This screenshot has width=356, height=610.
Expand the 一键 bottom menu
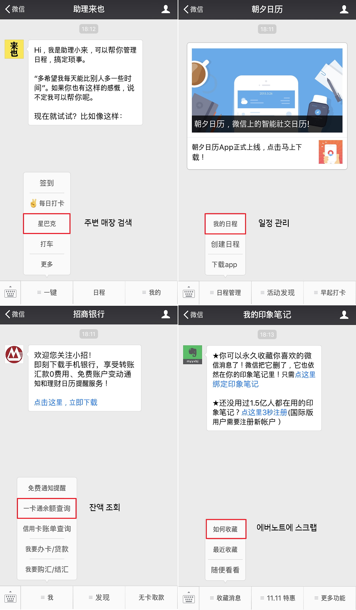(47, 292)
